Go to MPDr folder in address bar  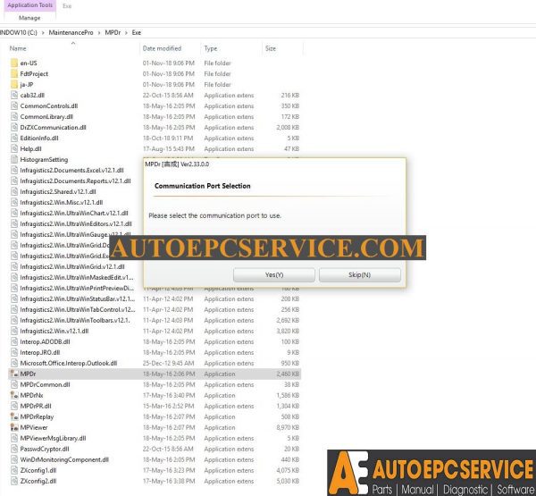point(113,32)
